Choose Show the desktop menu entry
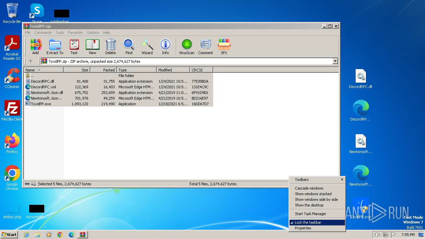This screenshot has height=239, width=425. pyautogui.click(x=317, y=205)
